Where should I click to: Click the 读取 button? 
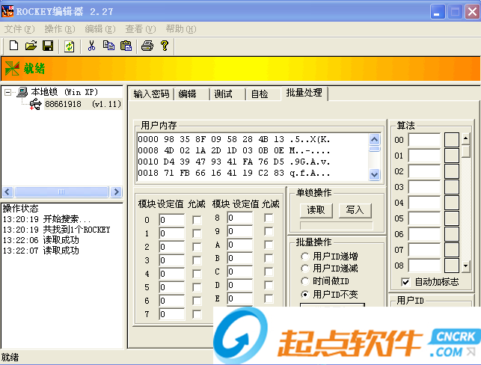[x=316, y=210]
